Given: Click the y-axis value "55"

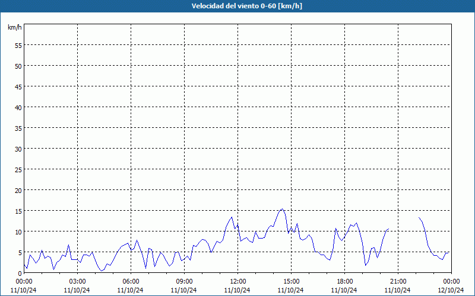Looking at the screenshot, I should tap(18, 45).
